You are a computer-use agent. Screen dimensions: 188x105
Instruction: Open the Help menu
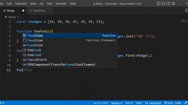pyautogui.click(x=73, y=3)
